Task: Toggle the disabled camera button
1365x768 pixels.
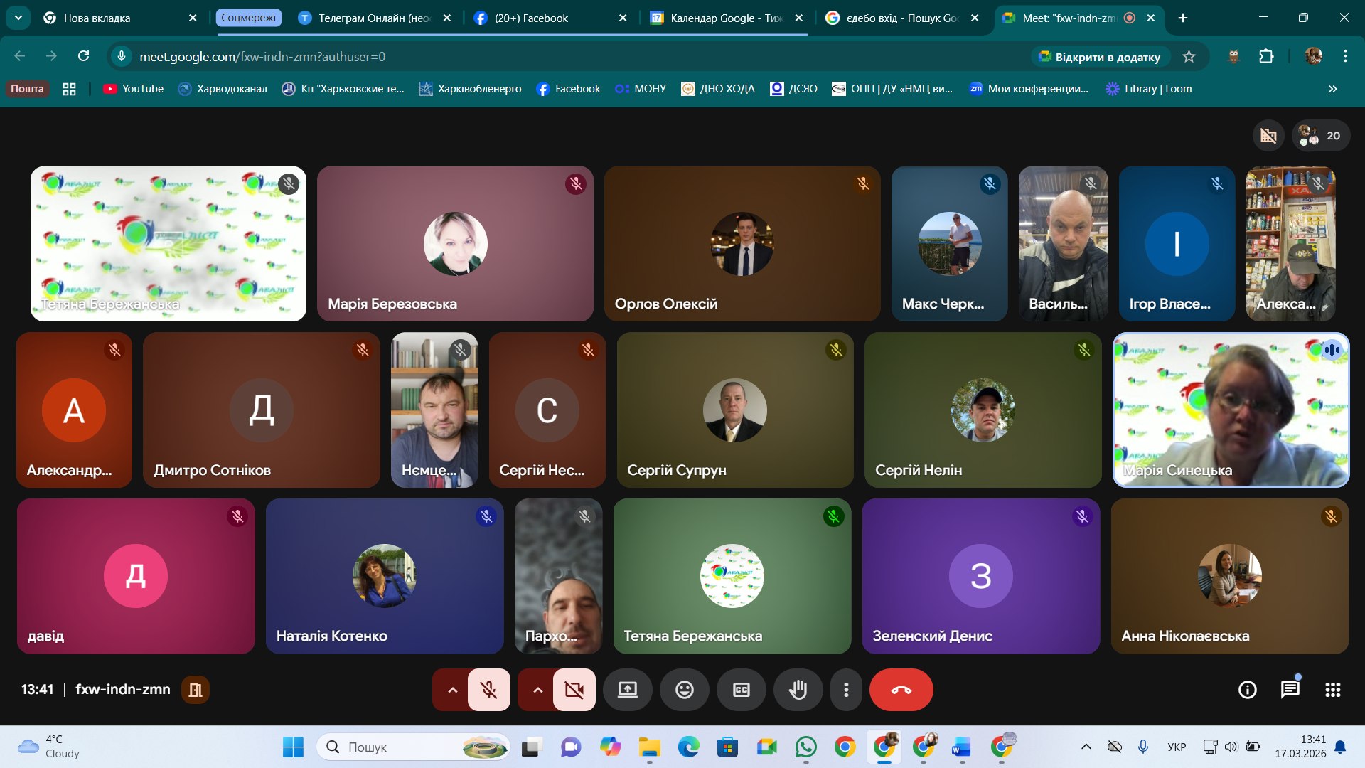Action: [x=574, y=690]
